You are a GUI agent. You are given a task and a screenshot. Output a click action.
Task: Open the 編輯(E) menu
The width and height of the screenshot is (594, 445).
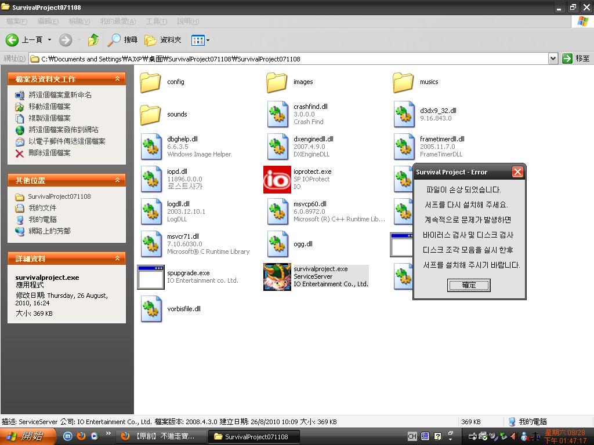(48, 21)
